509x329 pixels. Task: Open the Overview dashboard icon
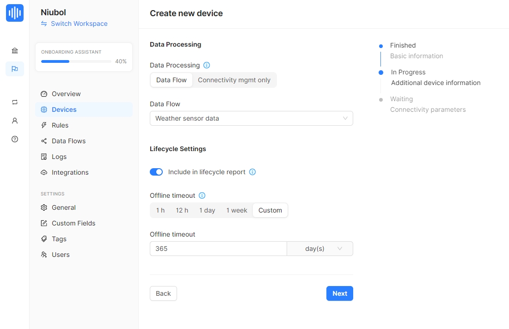[x=43, y=94]
